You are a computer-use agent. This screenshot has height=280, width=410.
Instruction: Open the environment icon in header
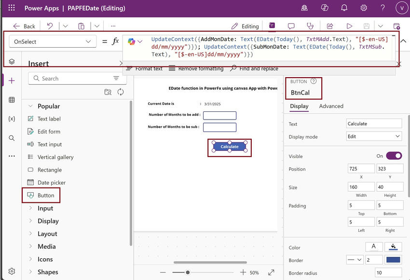click(304, 8)
